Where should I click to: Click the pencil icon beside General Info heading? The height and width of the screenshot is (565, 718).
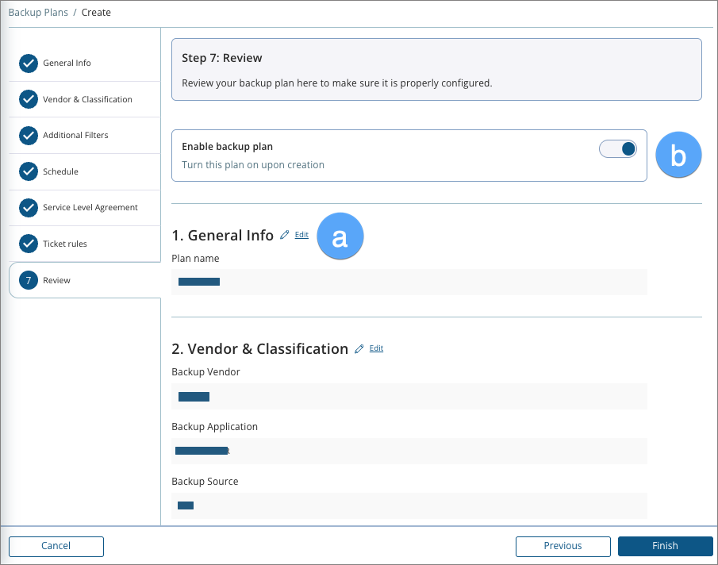[x=285, y=236]
